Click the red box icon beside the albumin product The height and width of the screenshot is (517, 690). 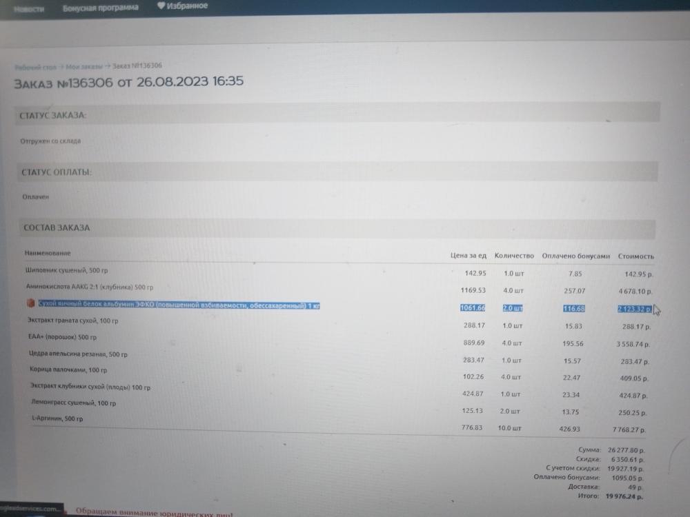click(x=30, y=303)
